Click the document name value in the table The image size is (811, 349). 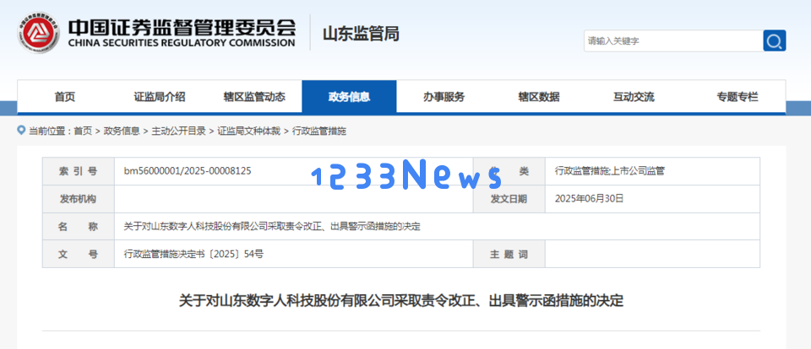tap(272, 226)
